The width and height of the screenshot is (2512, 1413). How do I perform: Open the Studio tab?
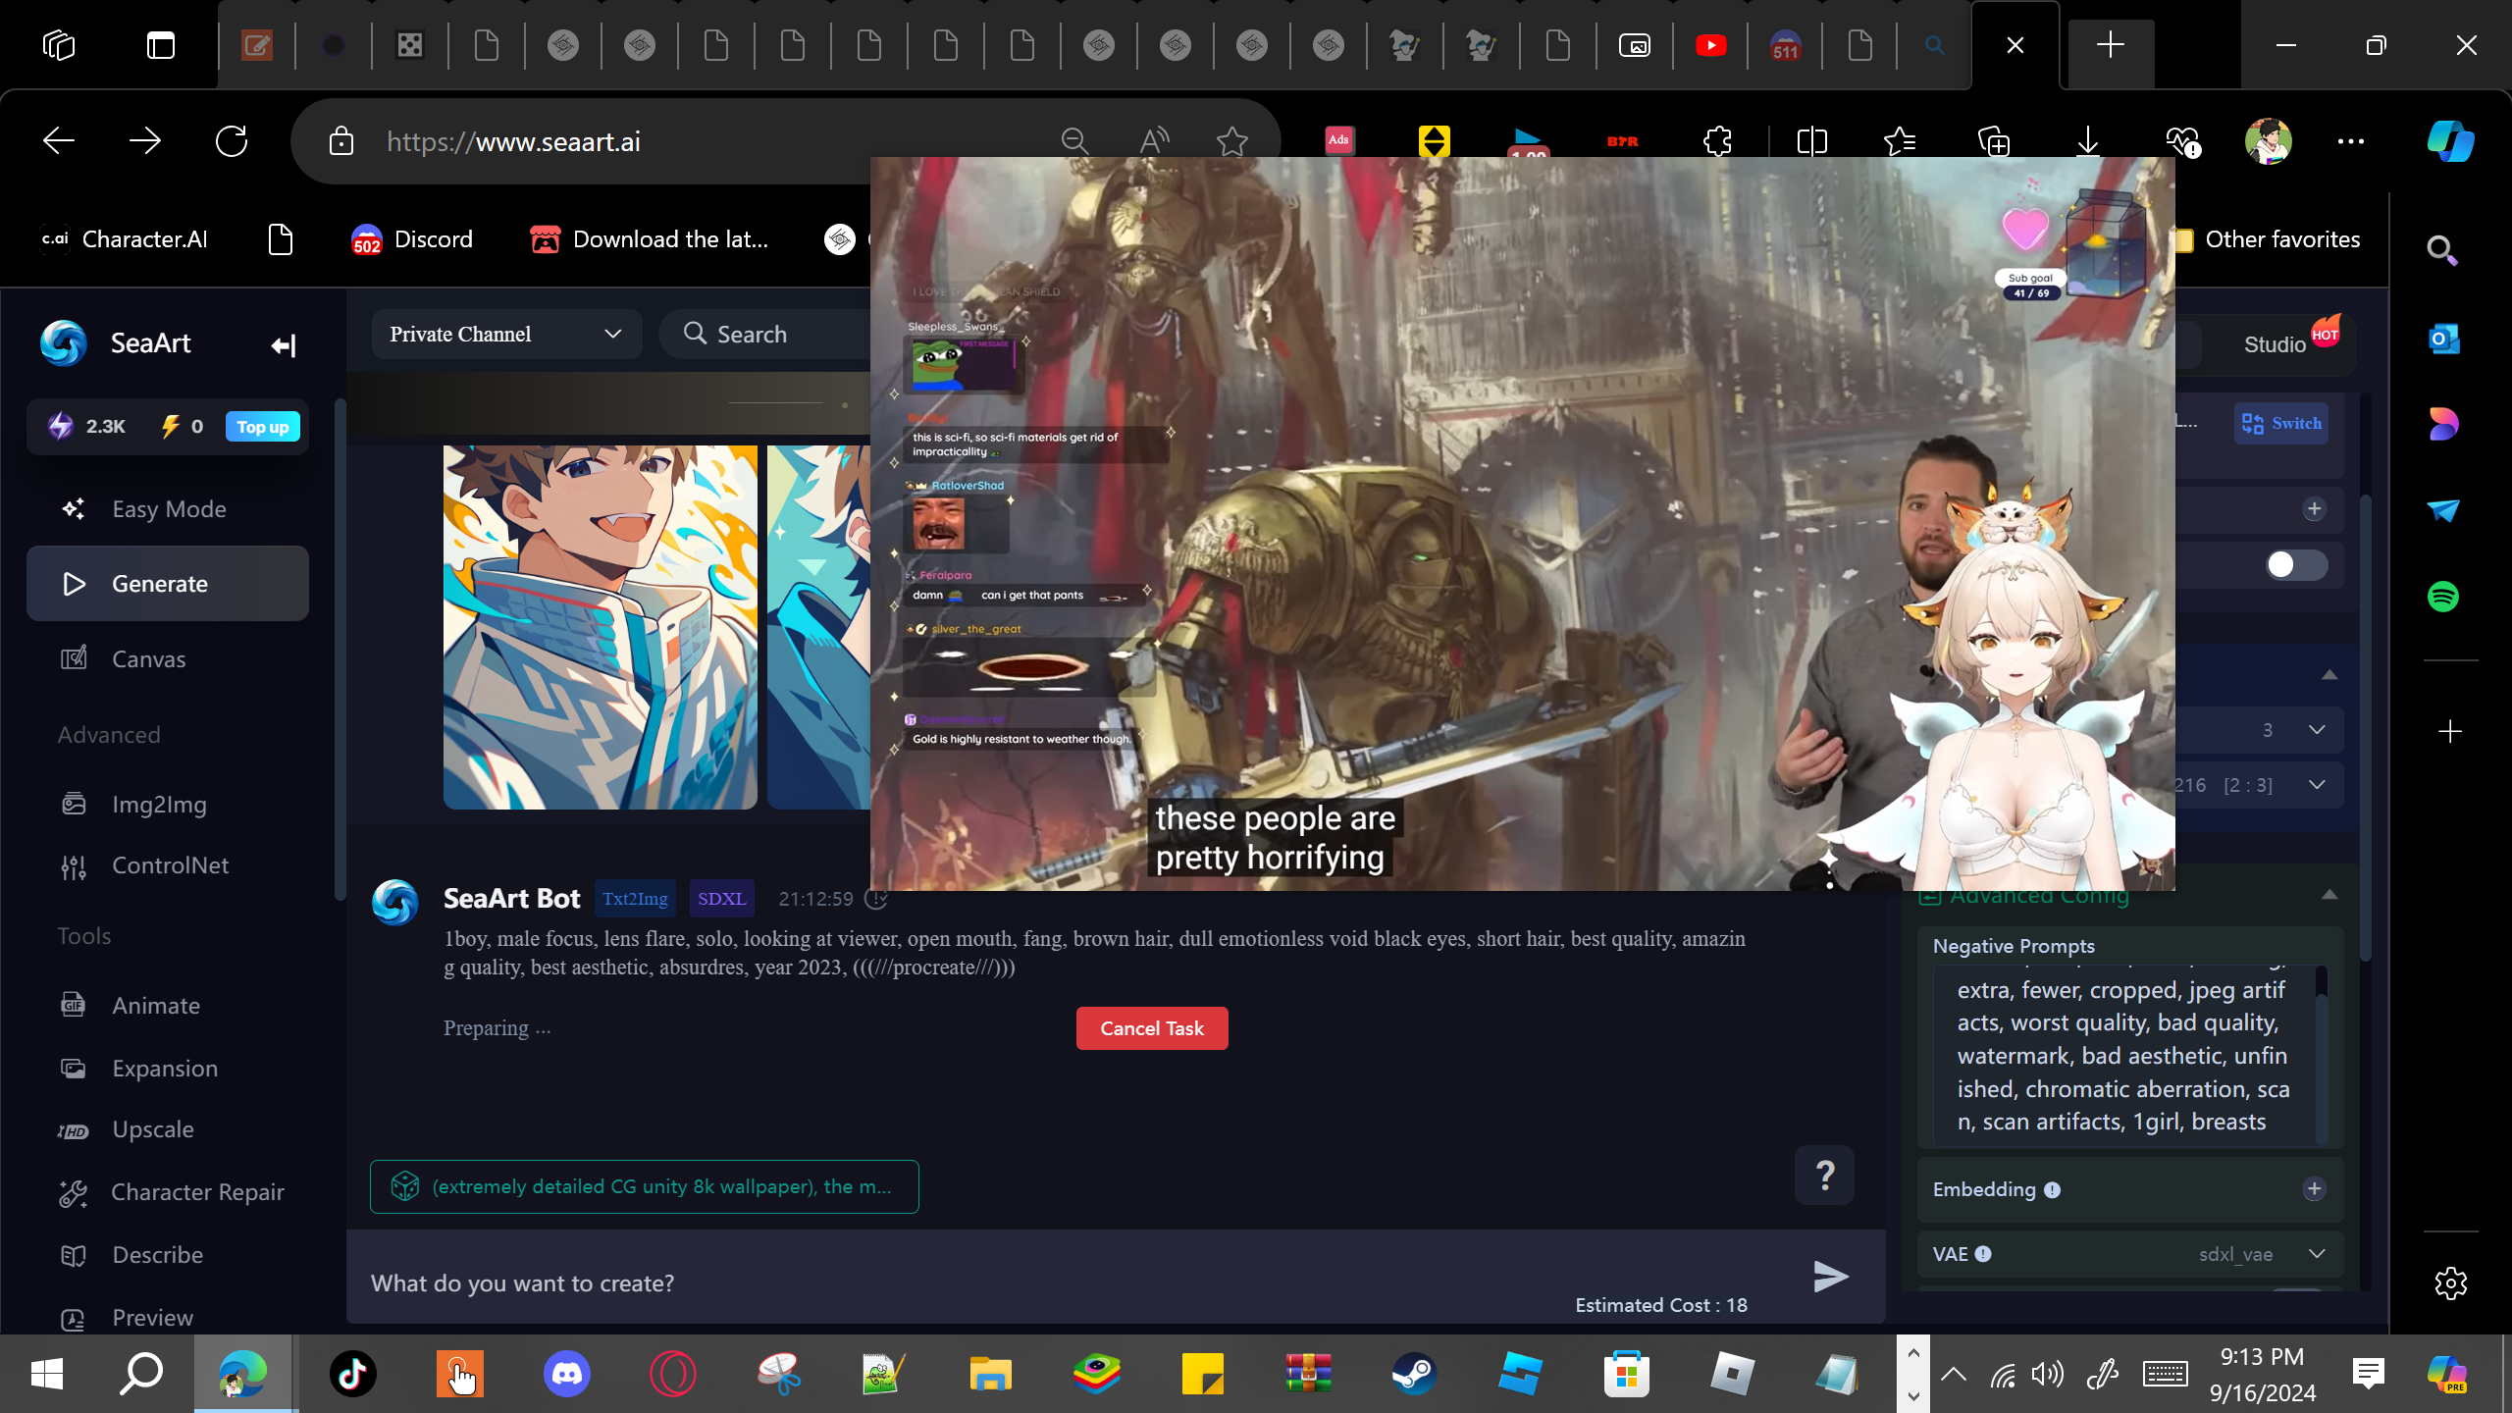[x=2275, y=344]
